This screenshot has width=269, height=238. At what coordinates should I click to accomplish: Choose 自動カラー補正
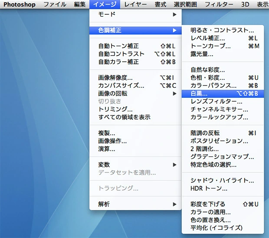[135, 62]
